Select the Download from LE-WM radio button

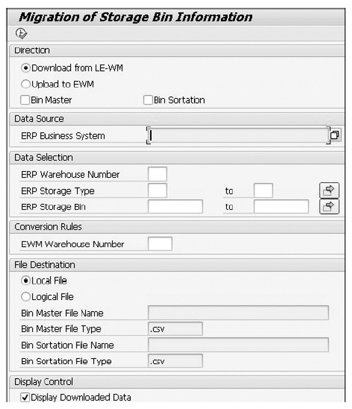point(26,68)
